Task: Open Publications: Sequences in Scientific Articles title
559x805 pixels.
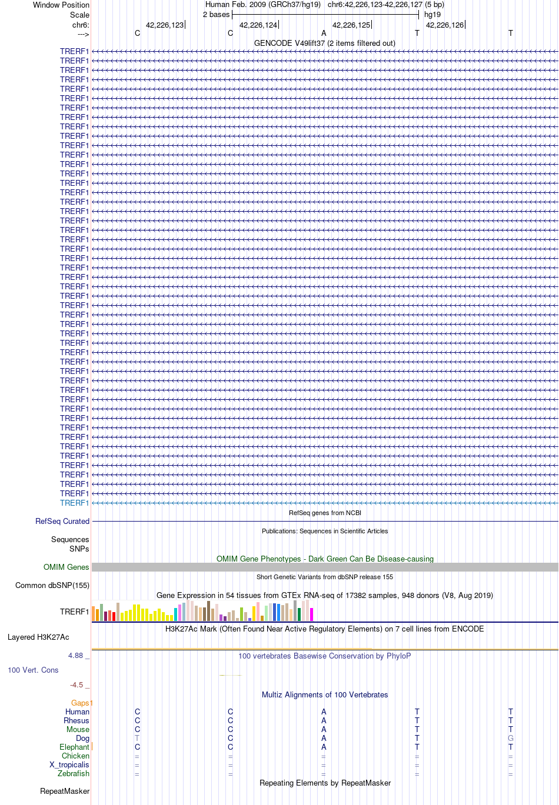Action: pos(325,531)
